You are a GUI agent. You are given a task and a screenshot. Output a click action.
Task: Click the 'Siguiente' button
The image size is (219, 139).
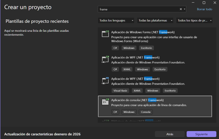[201, 134]
